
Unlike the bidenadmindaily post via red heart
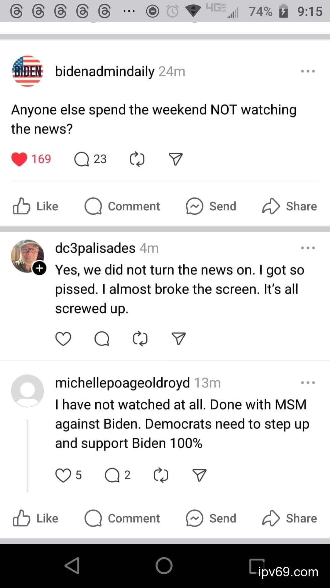tap(19, 159)
